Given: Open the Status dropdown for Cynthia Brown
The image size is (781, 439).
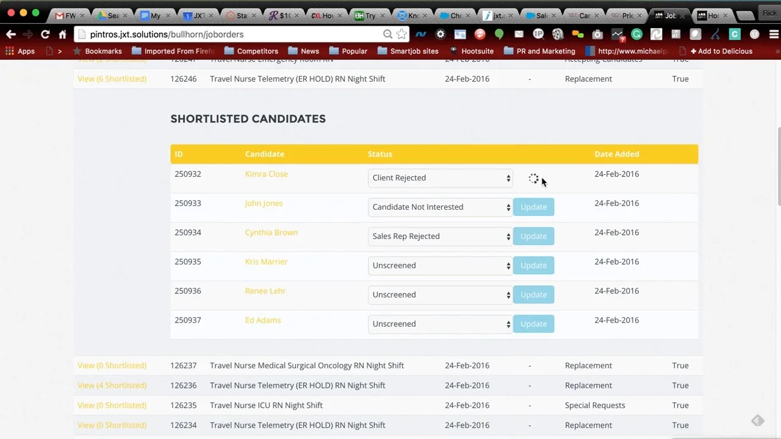Looking at the screenshot, I should click(440, 237).
